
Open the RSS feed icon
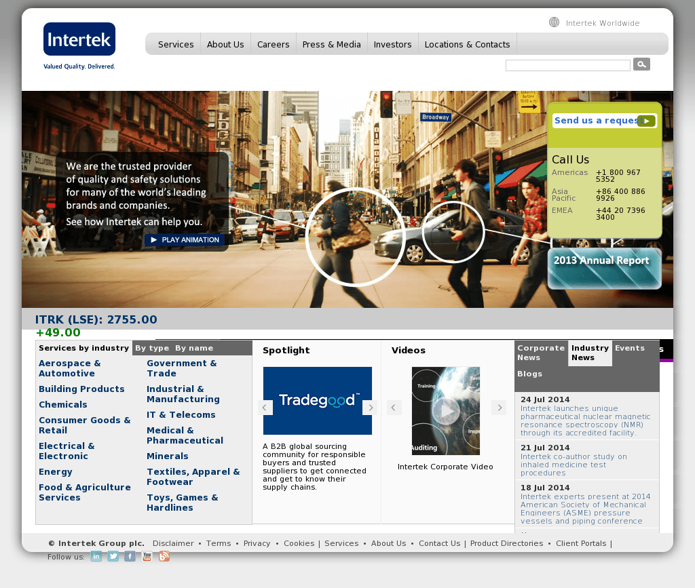pyautogui.click(x=164, y=556)
